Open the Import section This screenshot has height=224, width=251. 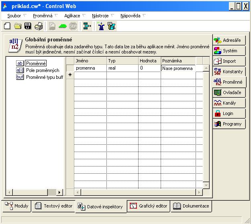(229, 61)
